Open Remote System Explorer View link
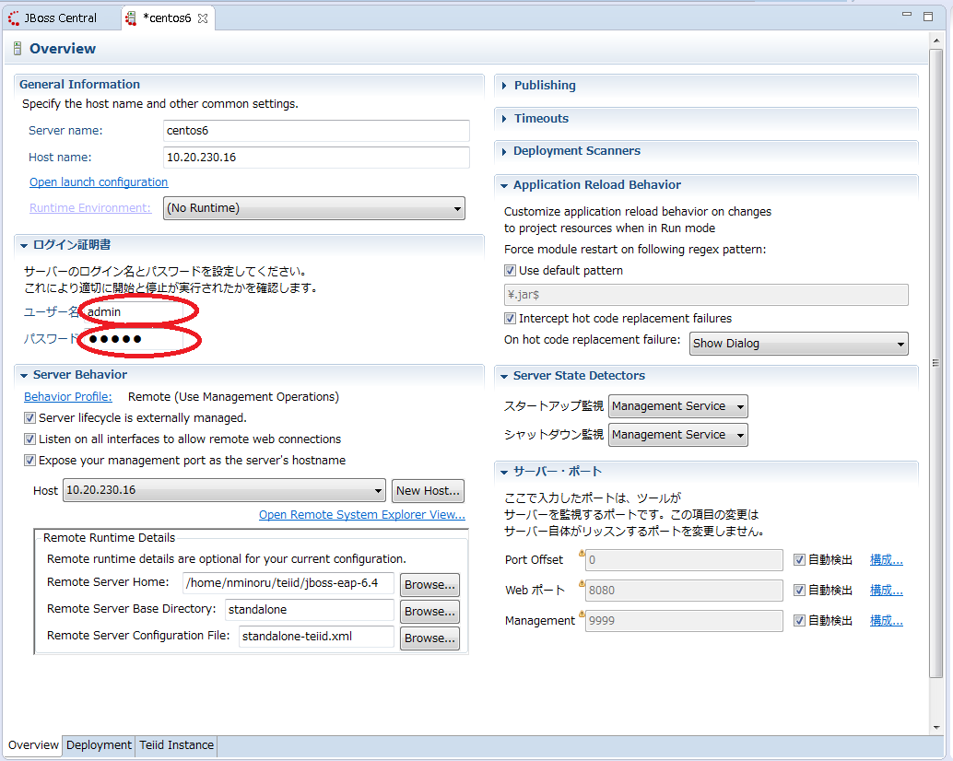The height and width of the screenshot is (761, 953). click(362, 514)
